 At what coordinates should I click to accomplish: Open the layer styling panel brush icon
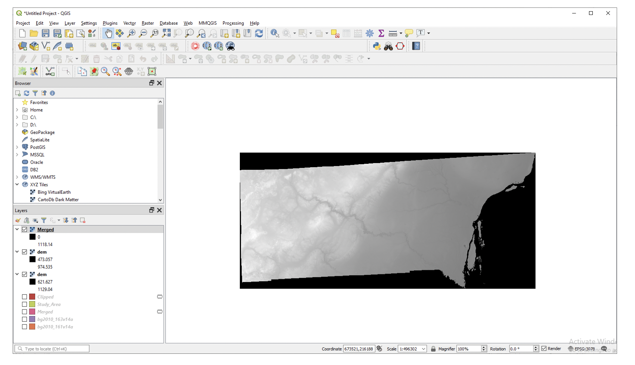tap(18, 220)
